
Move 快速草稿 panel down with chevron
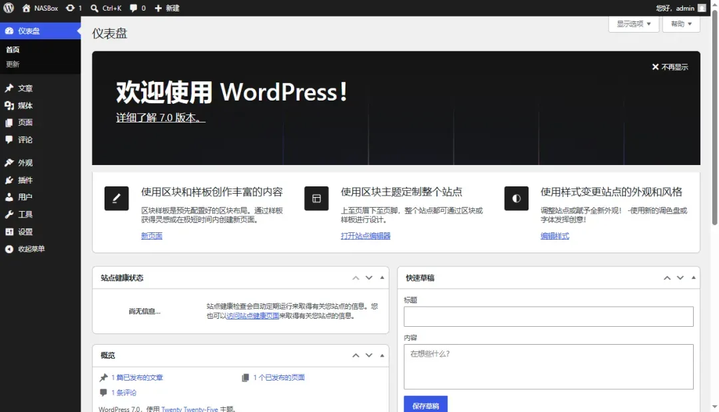pyautogui.click(x=680, y=278)
